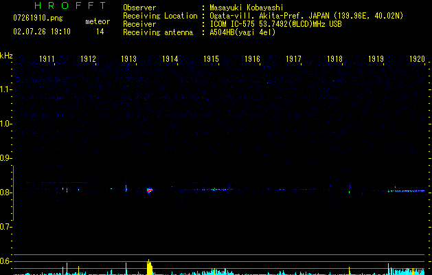Click the 1.1 kHz frequency label
Screen dimensions: 432x275
pyautogui.click(x=5, y=89)
